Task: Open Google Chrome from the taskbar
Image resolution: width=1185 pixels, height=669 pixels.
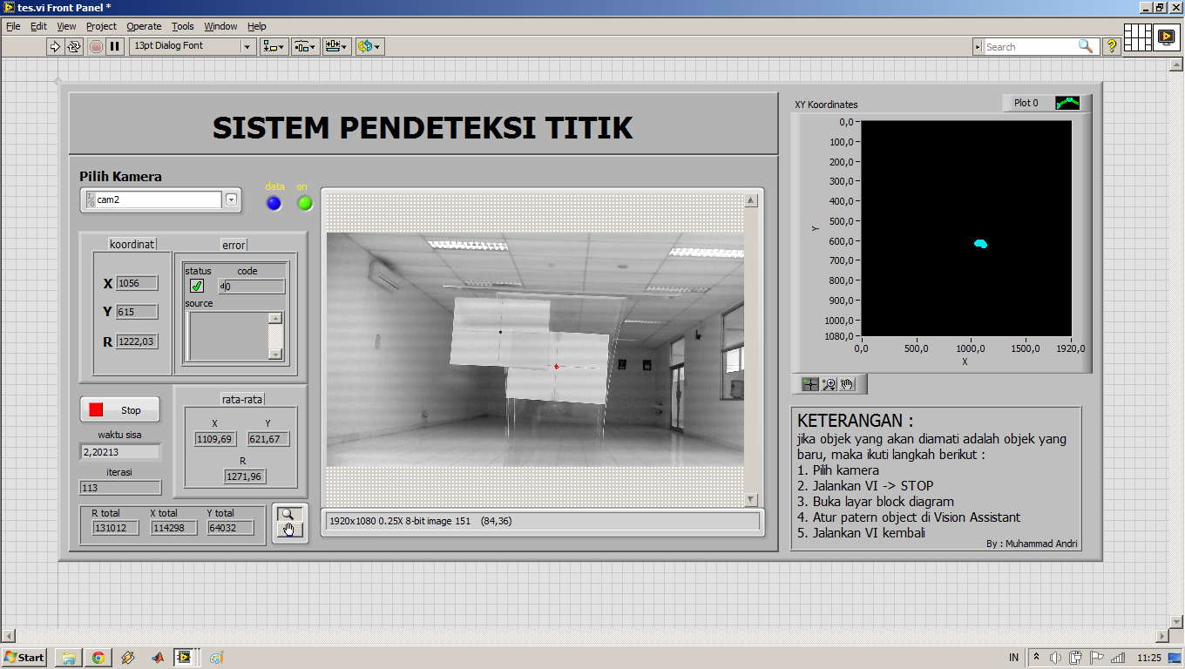Action: point(98,658)
